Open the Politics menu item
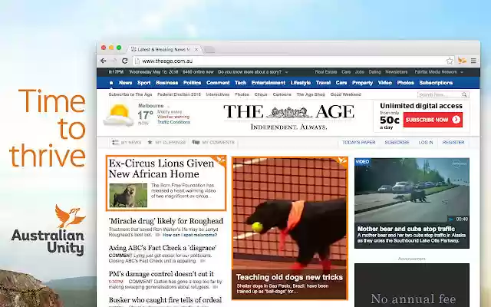The width and height of the screenshot is (491, 307). [x=192, y=83]
